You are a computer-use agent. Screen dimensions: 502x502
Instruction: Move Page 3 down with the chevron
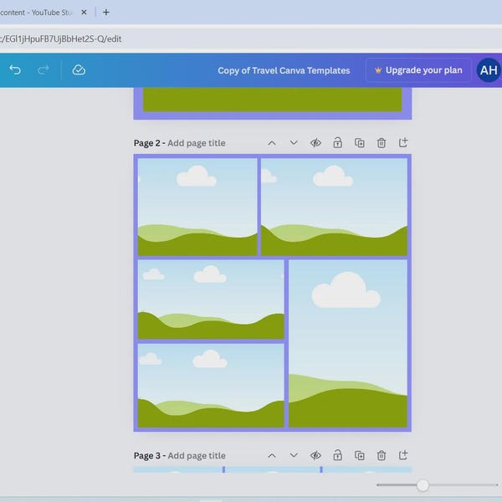[294, 455]
